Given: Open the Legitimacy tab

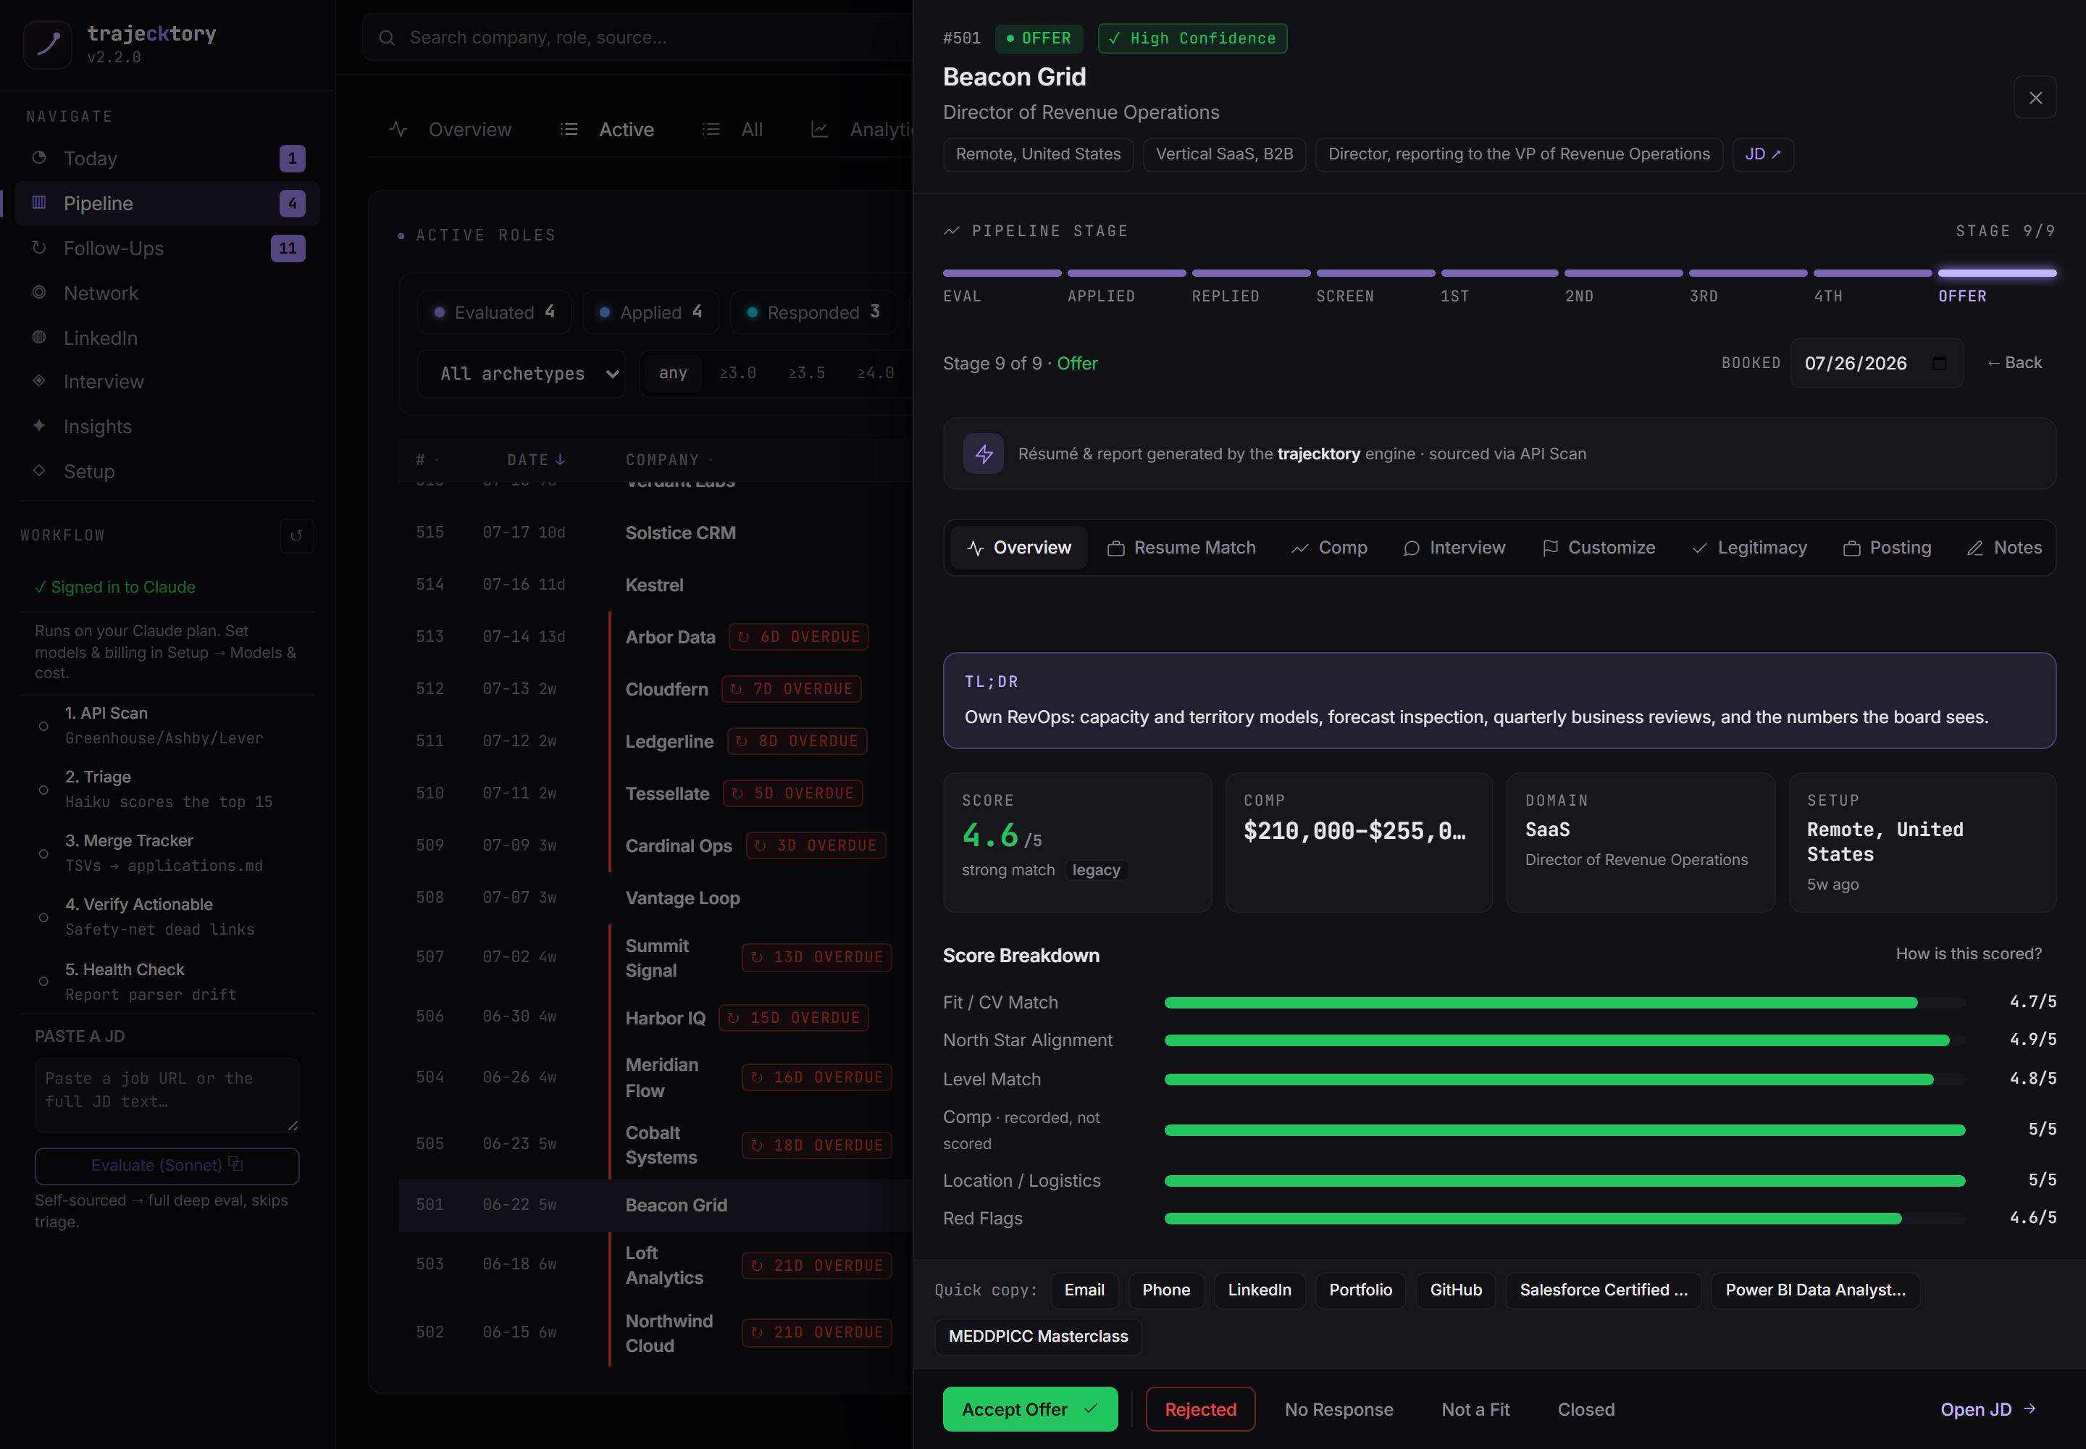Looking at the screenshot, I should point(1748,548).
